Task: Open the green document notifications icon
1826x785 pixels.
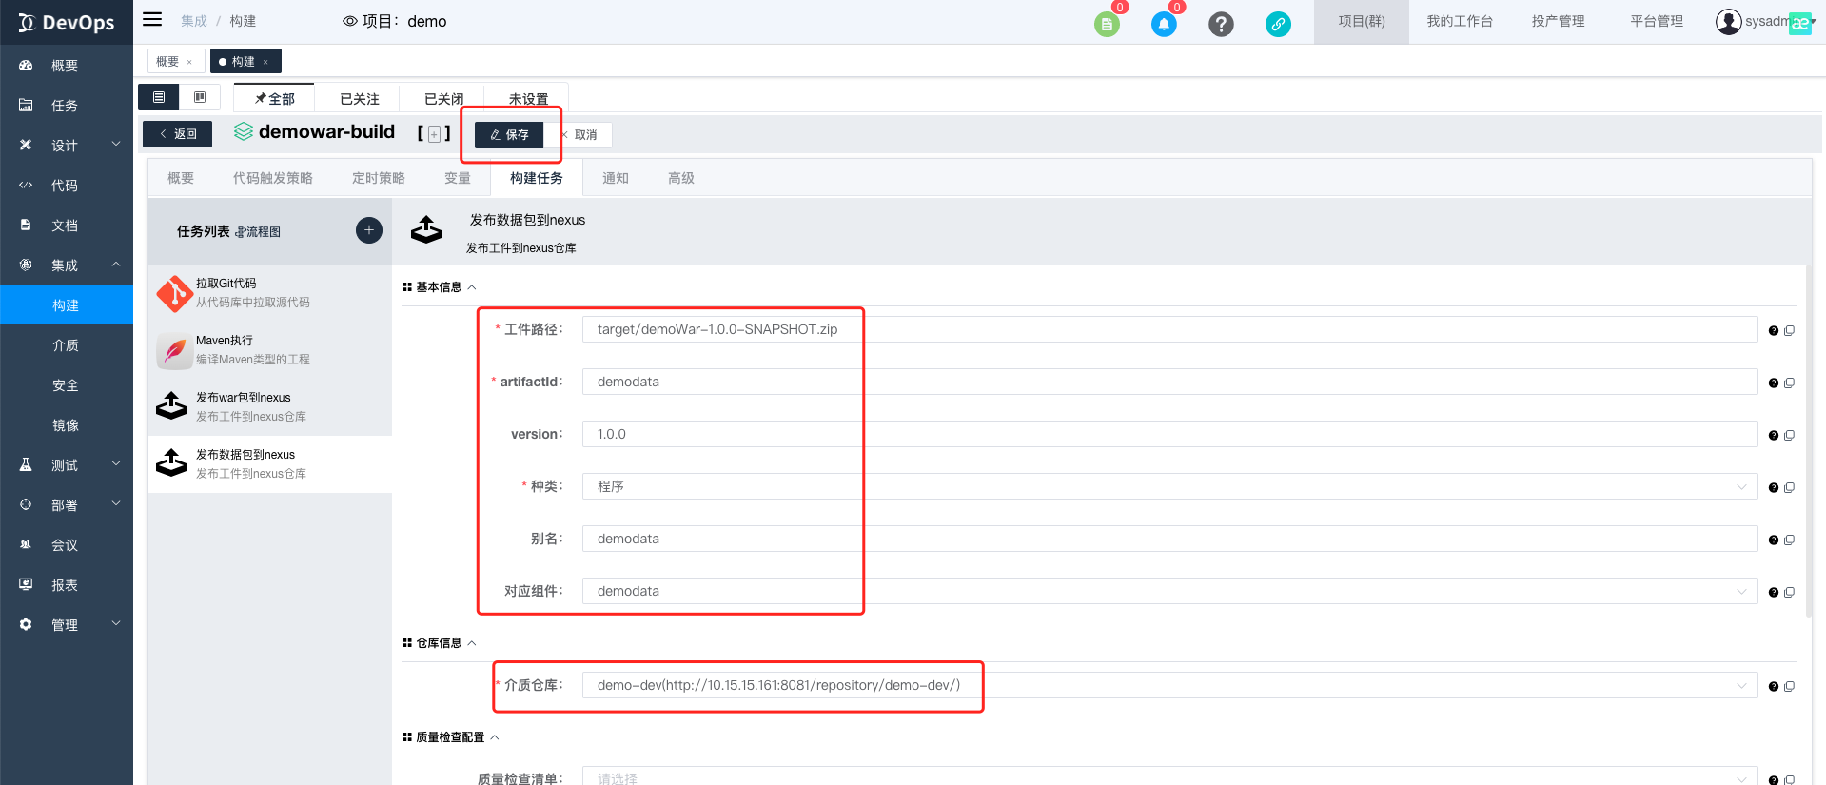Action: point(1107,24)
